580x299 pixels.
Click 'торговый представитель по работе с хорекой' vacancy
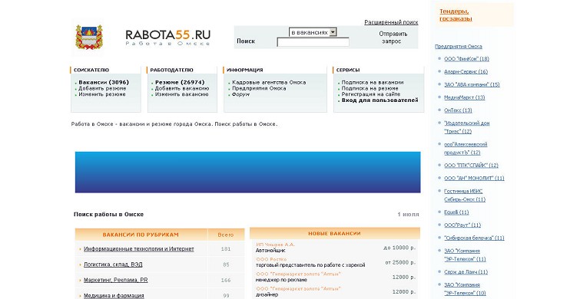click(310, 265)
